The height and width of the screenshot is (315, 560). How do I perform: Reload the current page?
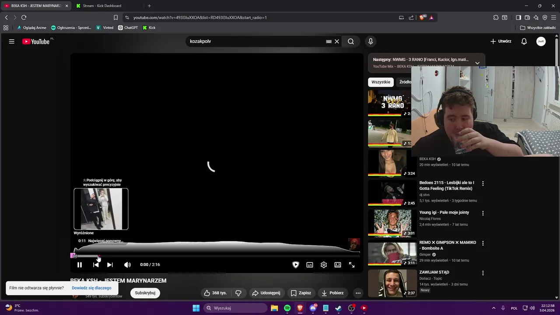(x=24, y=17)
